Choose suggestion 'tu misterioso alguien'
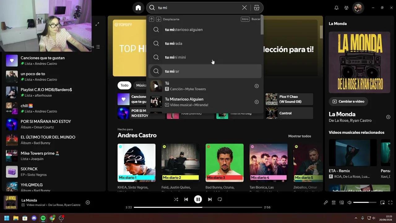Image resolution: width=396 pixels, height=223 pixels. (205, 30)
